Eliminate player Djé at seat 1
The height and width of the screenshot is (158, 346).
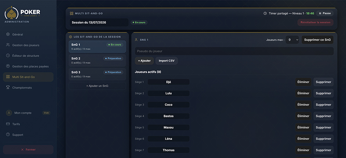point(303,82)
